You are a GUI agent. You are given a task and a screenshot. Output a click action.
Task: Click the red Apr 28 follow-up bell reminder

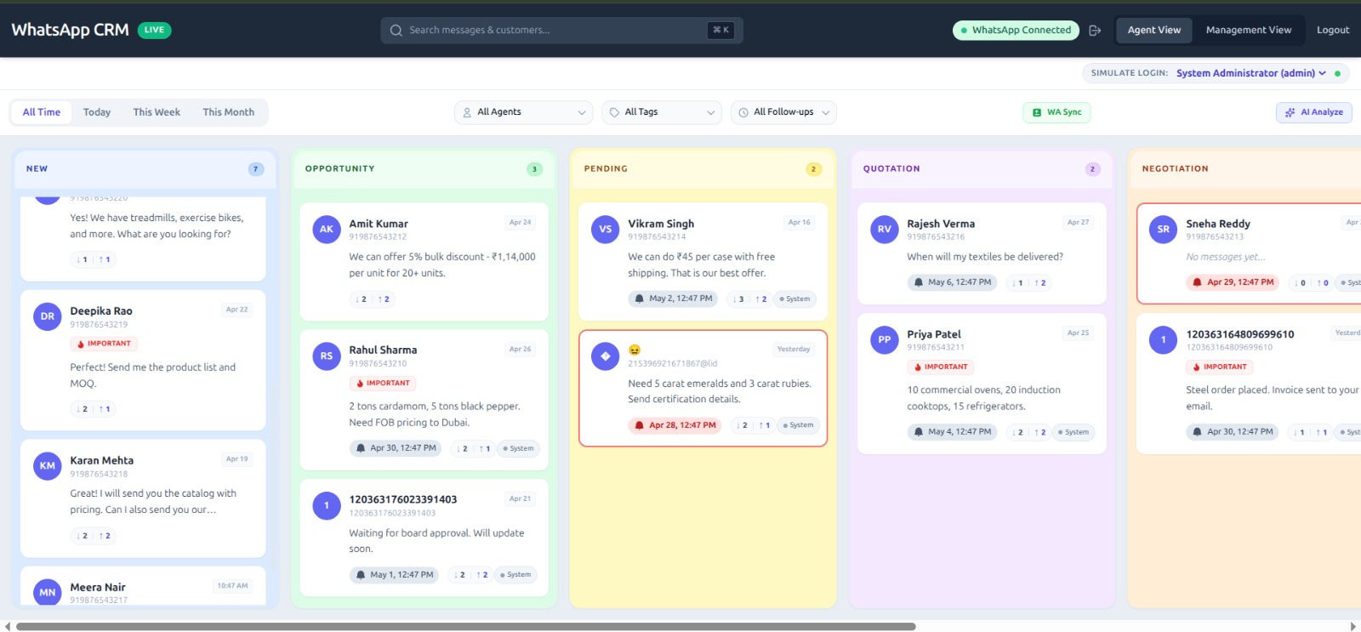[x=675, y=425]
